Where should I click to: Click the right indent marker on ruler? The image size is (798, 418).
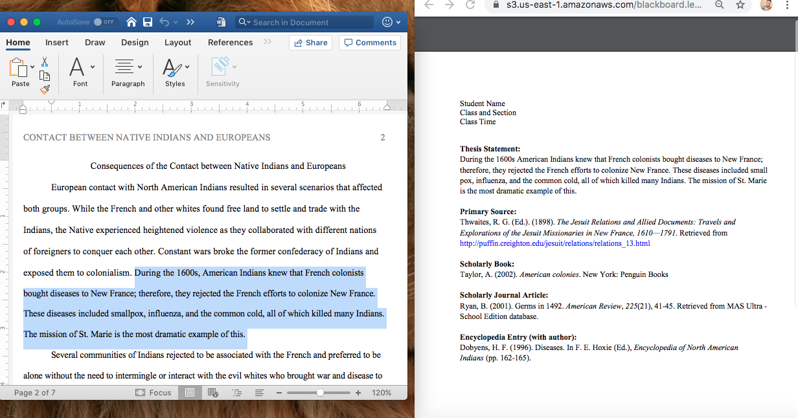click(x=387, y=107)
